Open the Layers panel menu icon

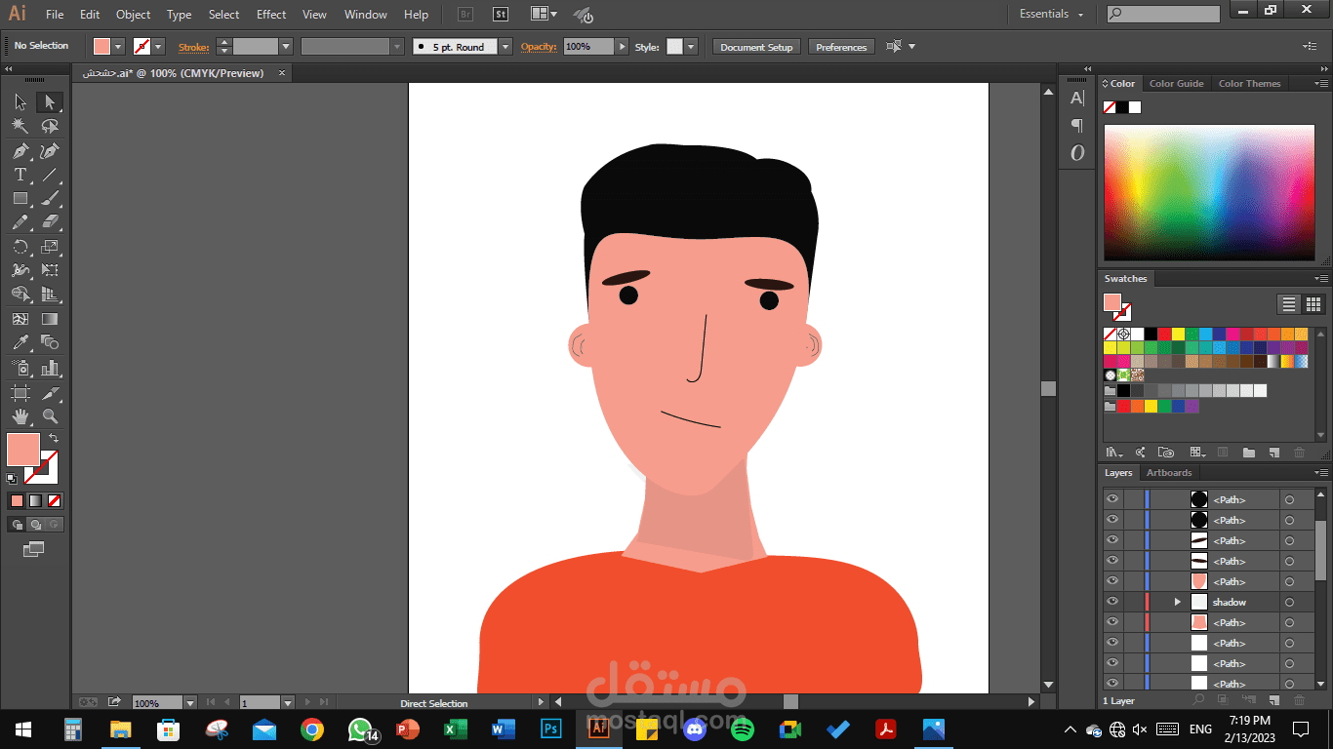pyautogui.click(x=1322, y=473)
